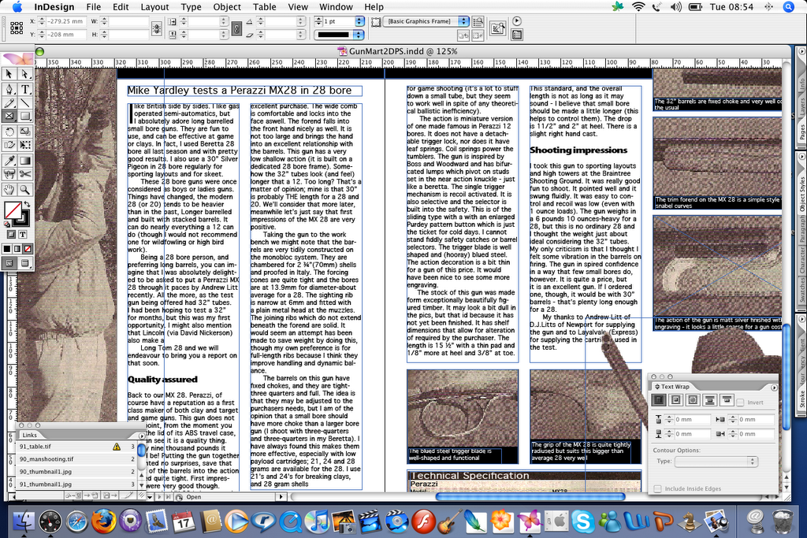Click the reference point locator grid
Image resolution: width=807 pixels, height=538 pixels.
17,28
